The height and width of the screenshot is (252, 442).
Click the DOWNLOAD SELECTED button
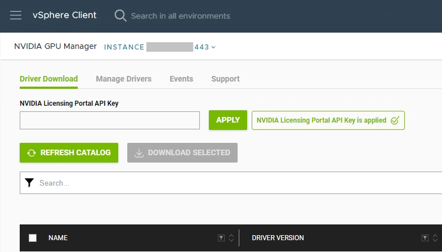click(x=182, y=152)
